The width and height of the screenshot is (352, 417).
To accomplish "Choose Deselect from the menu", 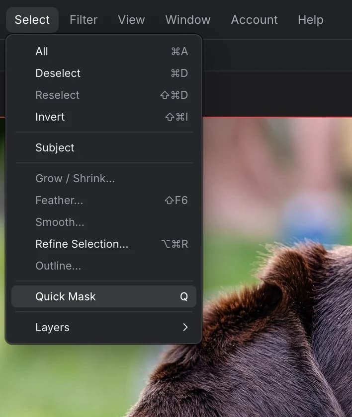I will click(104, 73).
